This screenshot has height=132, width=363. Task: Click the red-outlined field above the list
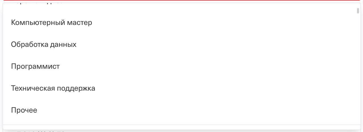[181, 1]
